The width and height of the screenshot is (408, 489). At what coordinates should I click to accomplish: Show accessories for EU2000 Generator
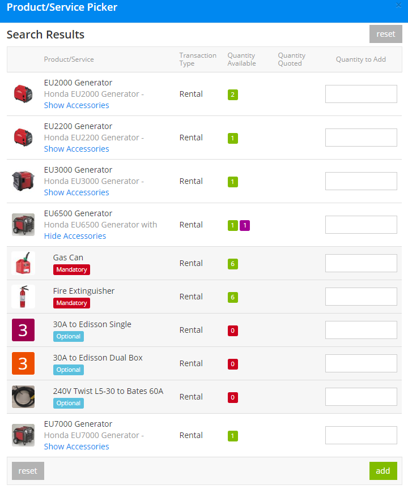click(76, 105)
